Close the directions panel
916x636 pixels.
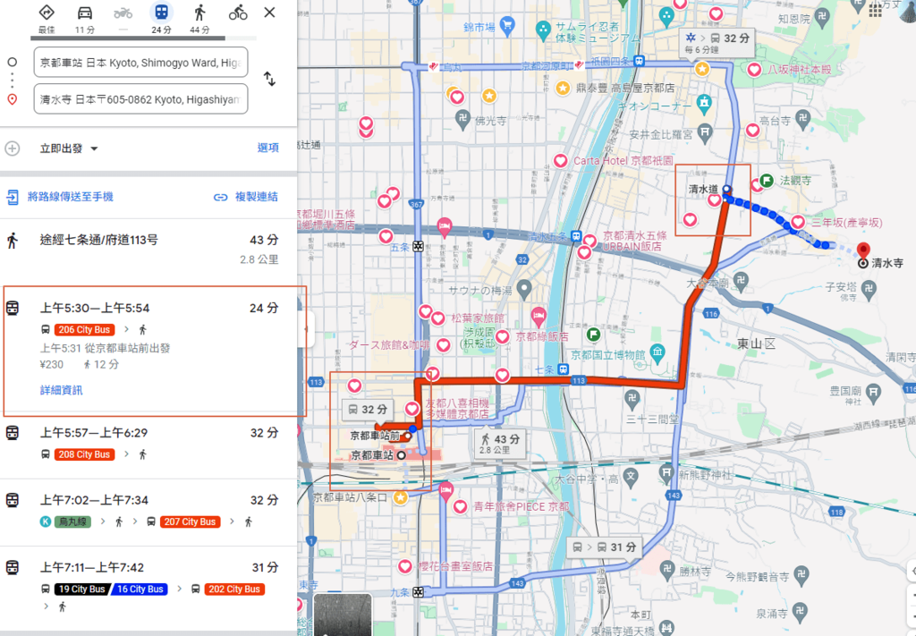269,13
